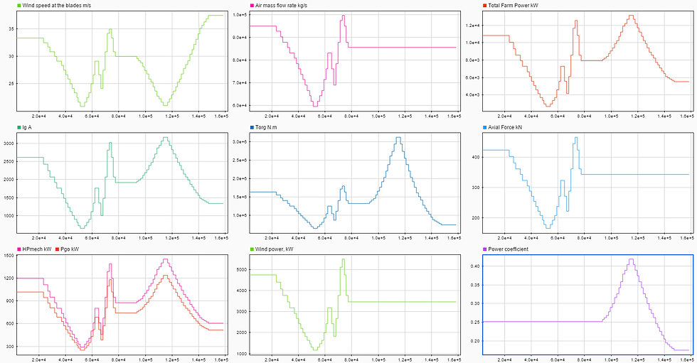The height and width of the screenshot is (363, 697).
Task: Click the 2.0e+4 x-axis tick under Wind speed plot
Action: pos(39,116)
